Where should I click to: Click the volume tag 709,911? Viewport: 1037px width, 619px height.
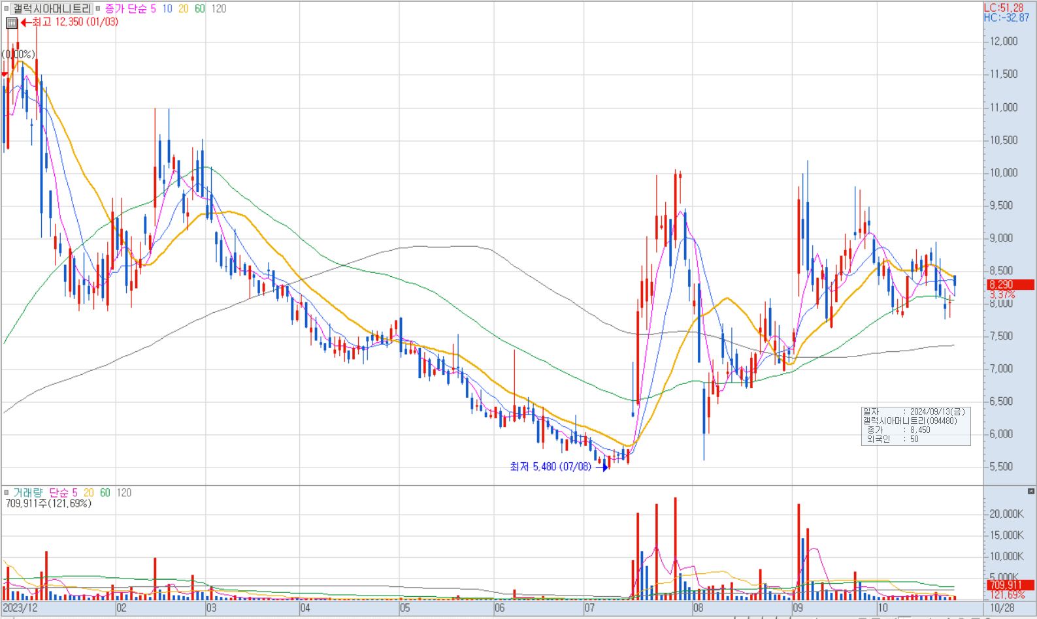(x=1010, y=585)
